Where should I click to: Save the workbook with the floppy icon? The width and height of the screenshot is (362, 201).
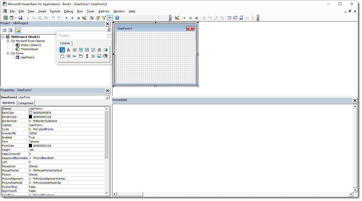tap(20, 18)
